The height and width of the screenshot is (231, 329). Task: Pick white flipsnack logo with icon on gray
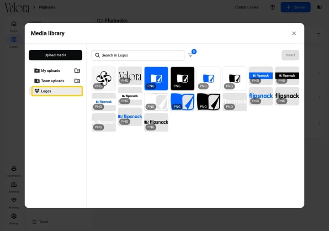click(x=104, y=122)
